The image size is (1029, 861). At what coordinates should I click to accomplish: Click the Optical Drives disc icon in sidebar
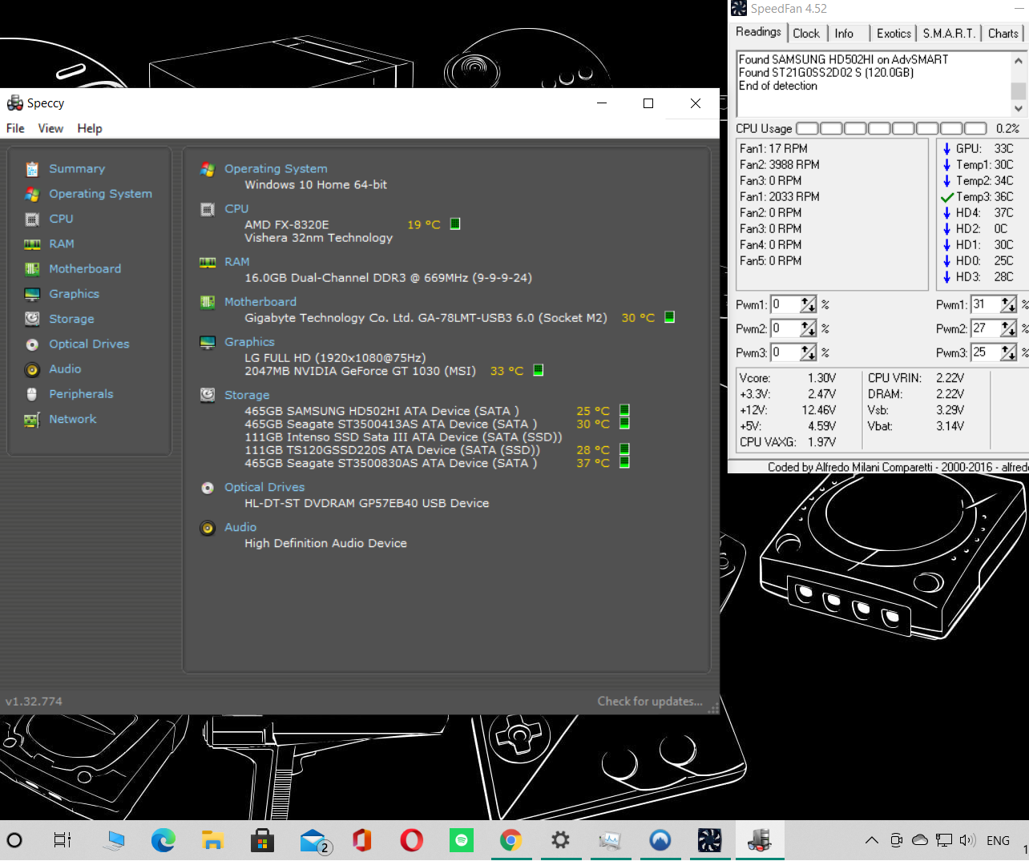(32, 344)
